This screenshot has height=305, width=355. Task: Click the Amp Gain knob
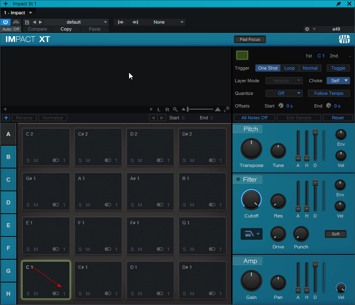251,281
